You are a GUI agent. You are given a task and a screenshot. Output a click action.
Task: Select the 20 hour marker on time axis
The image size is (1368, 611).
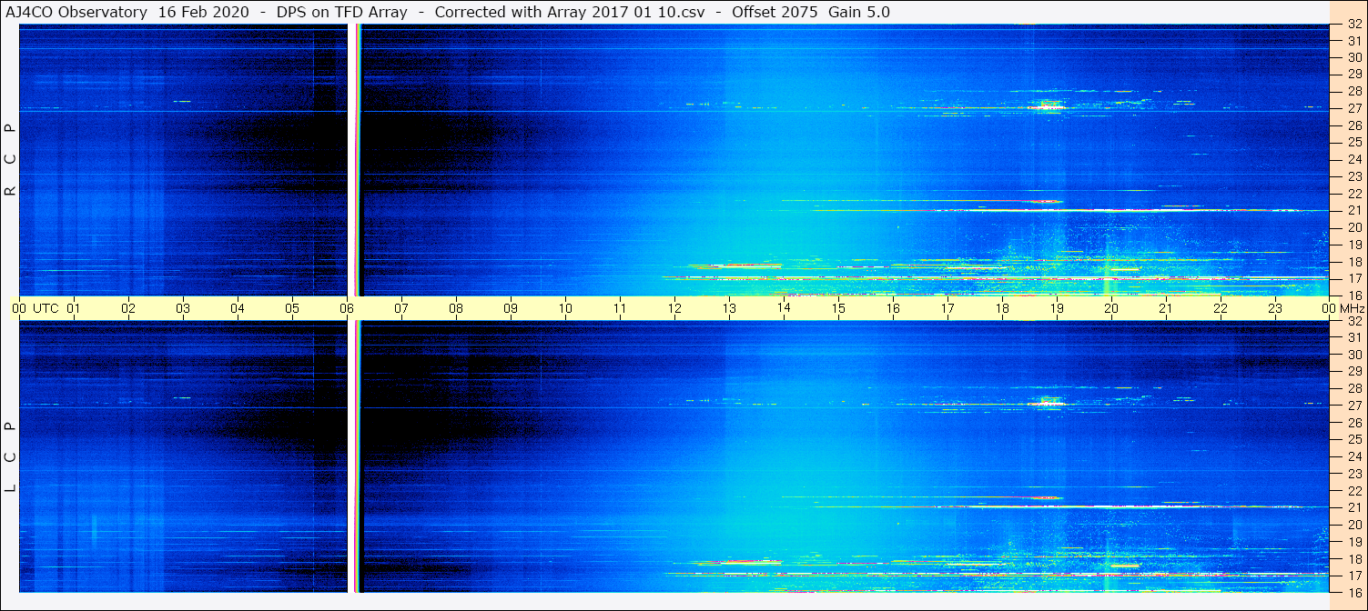1111,308
